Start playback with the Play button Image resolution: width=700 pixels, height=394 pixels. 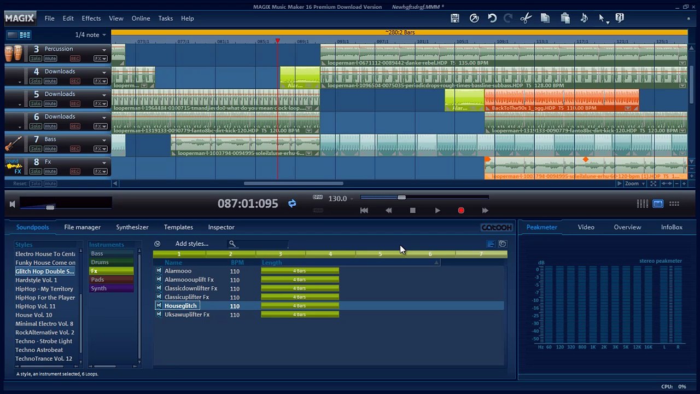click(x=437, y=210)
